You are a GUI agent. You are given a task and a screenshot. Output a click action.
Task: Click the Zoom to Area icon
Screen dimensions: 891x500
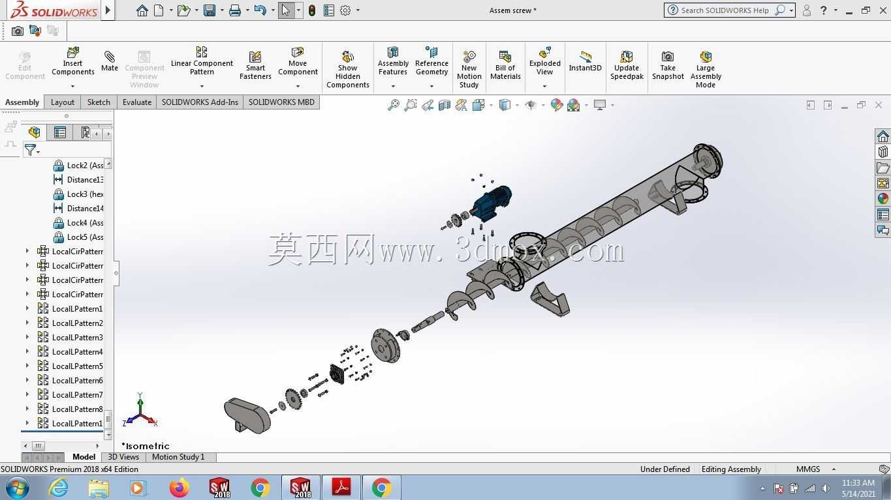tap(411, 105)
